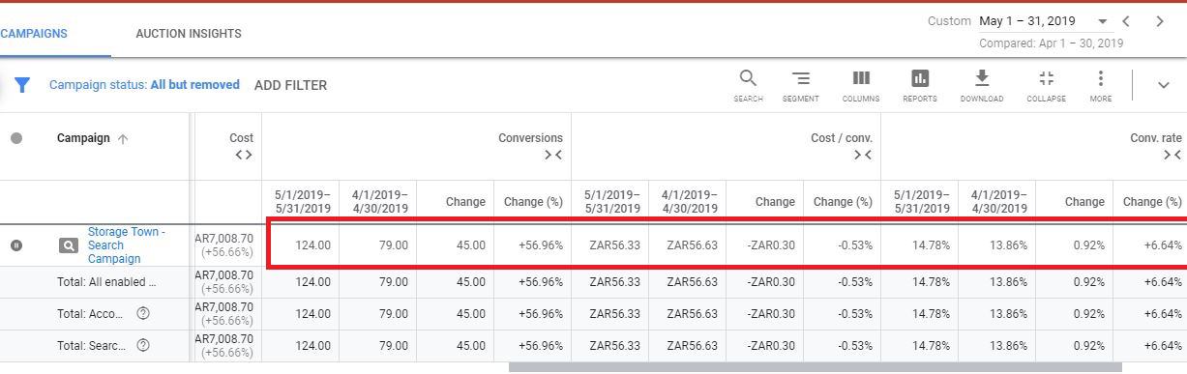Expand the chevron at toolbar right end
The image size is (1187, 374).
click(x=1164, y=85)
